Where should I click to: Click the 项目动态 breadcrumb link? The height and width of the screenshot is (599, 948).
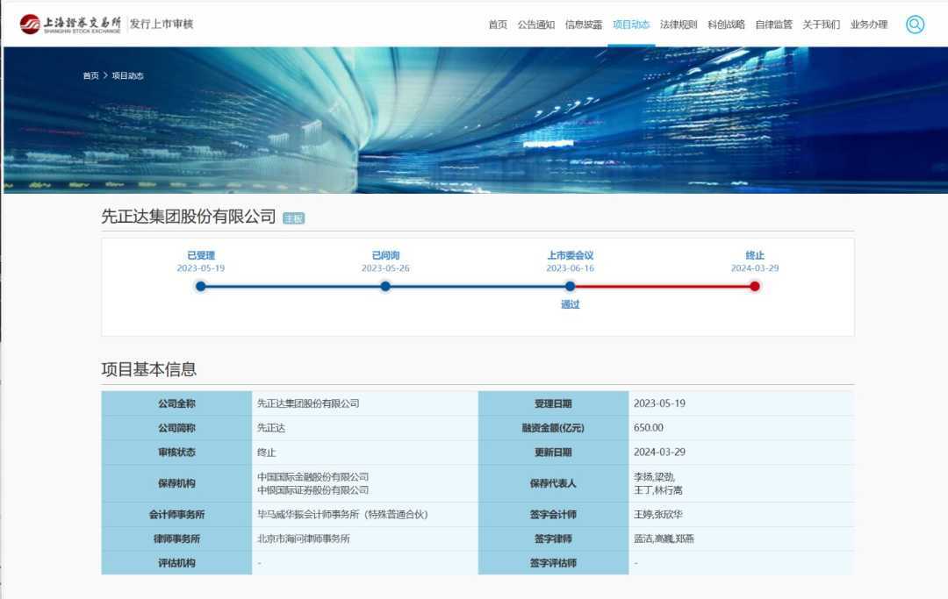click(x=127, y=75)
